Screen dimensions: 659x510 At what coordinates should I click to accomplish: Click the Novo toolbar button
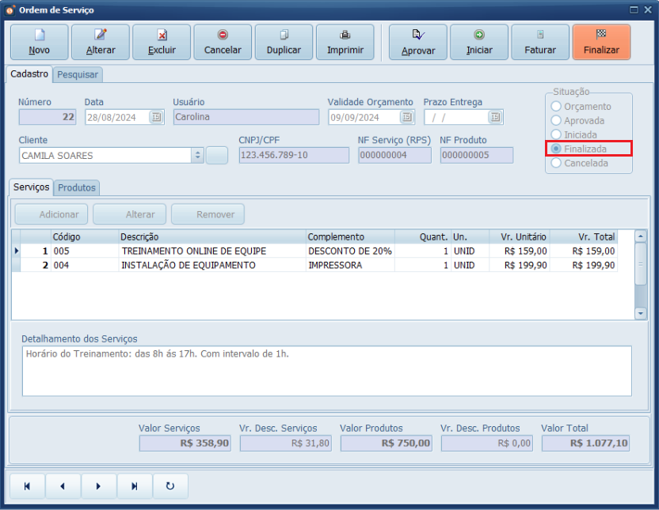click(x=39, y=42)
